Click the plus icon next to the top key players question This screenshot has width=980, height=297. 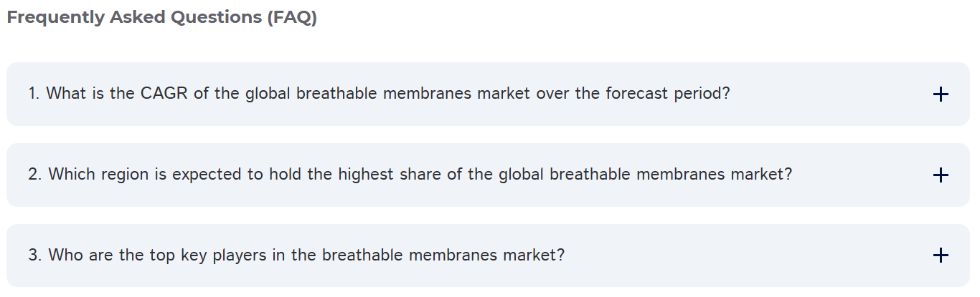click(941, 255)
